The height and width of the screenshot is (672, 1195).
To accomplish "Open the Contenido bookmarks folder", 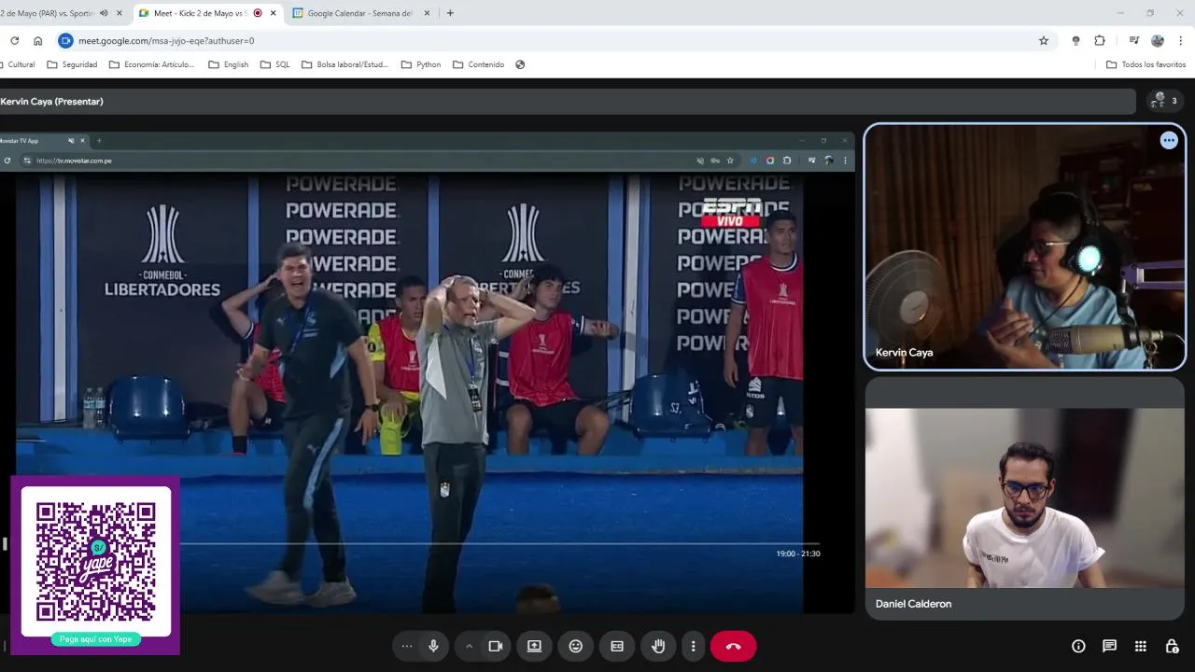I will click(x=479, y=64).
